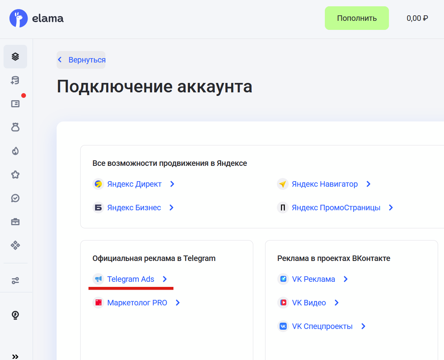Screen dimensions: 444x360
Task: Click the Маркетолог PRO red MTS icon
Action: [98, 303]
